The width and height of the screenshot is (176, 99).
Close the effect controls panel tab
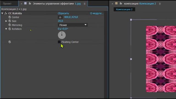(21, 4)
